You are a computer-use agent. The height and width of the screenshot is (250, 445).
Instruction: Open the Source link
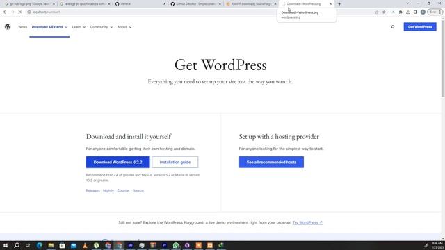pyautogui.click(x=138, y=190)
